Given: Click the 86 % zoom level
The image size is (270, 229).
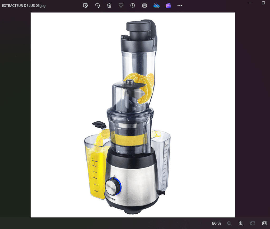Looking at the screenshot, I should (x=216, y=223).
